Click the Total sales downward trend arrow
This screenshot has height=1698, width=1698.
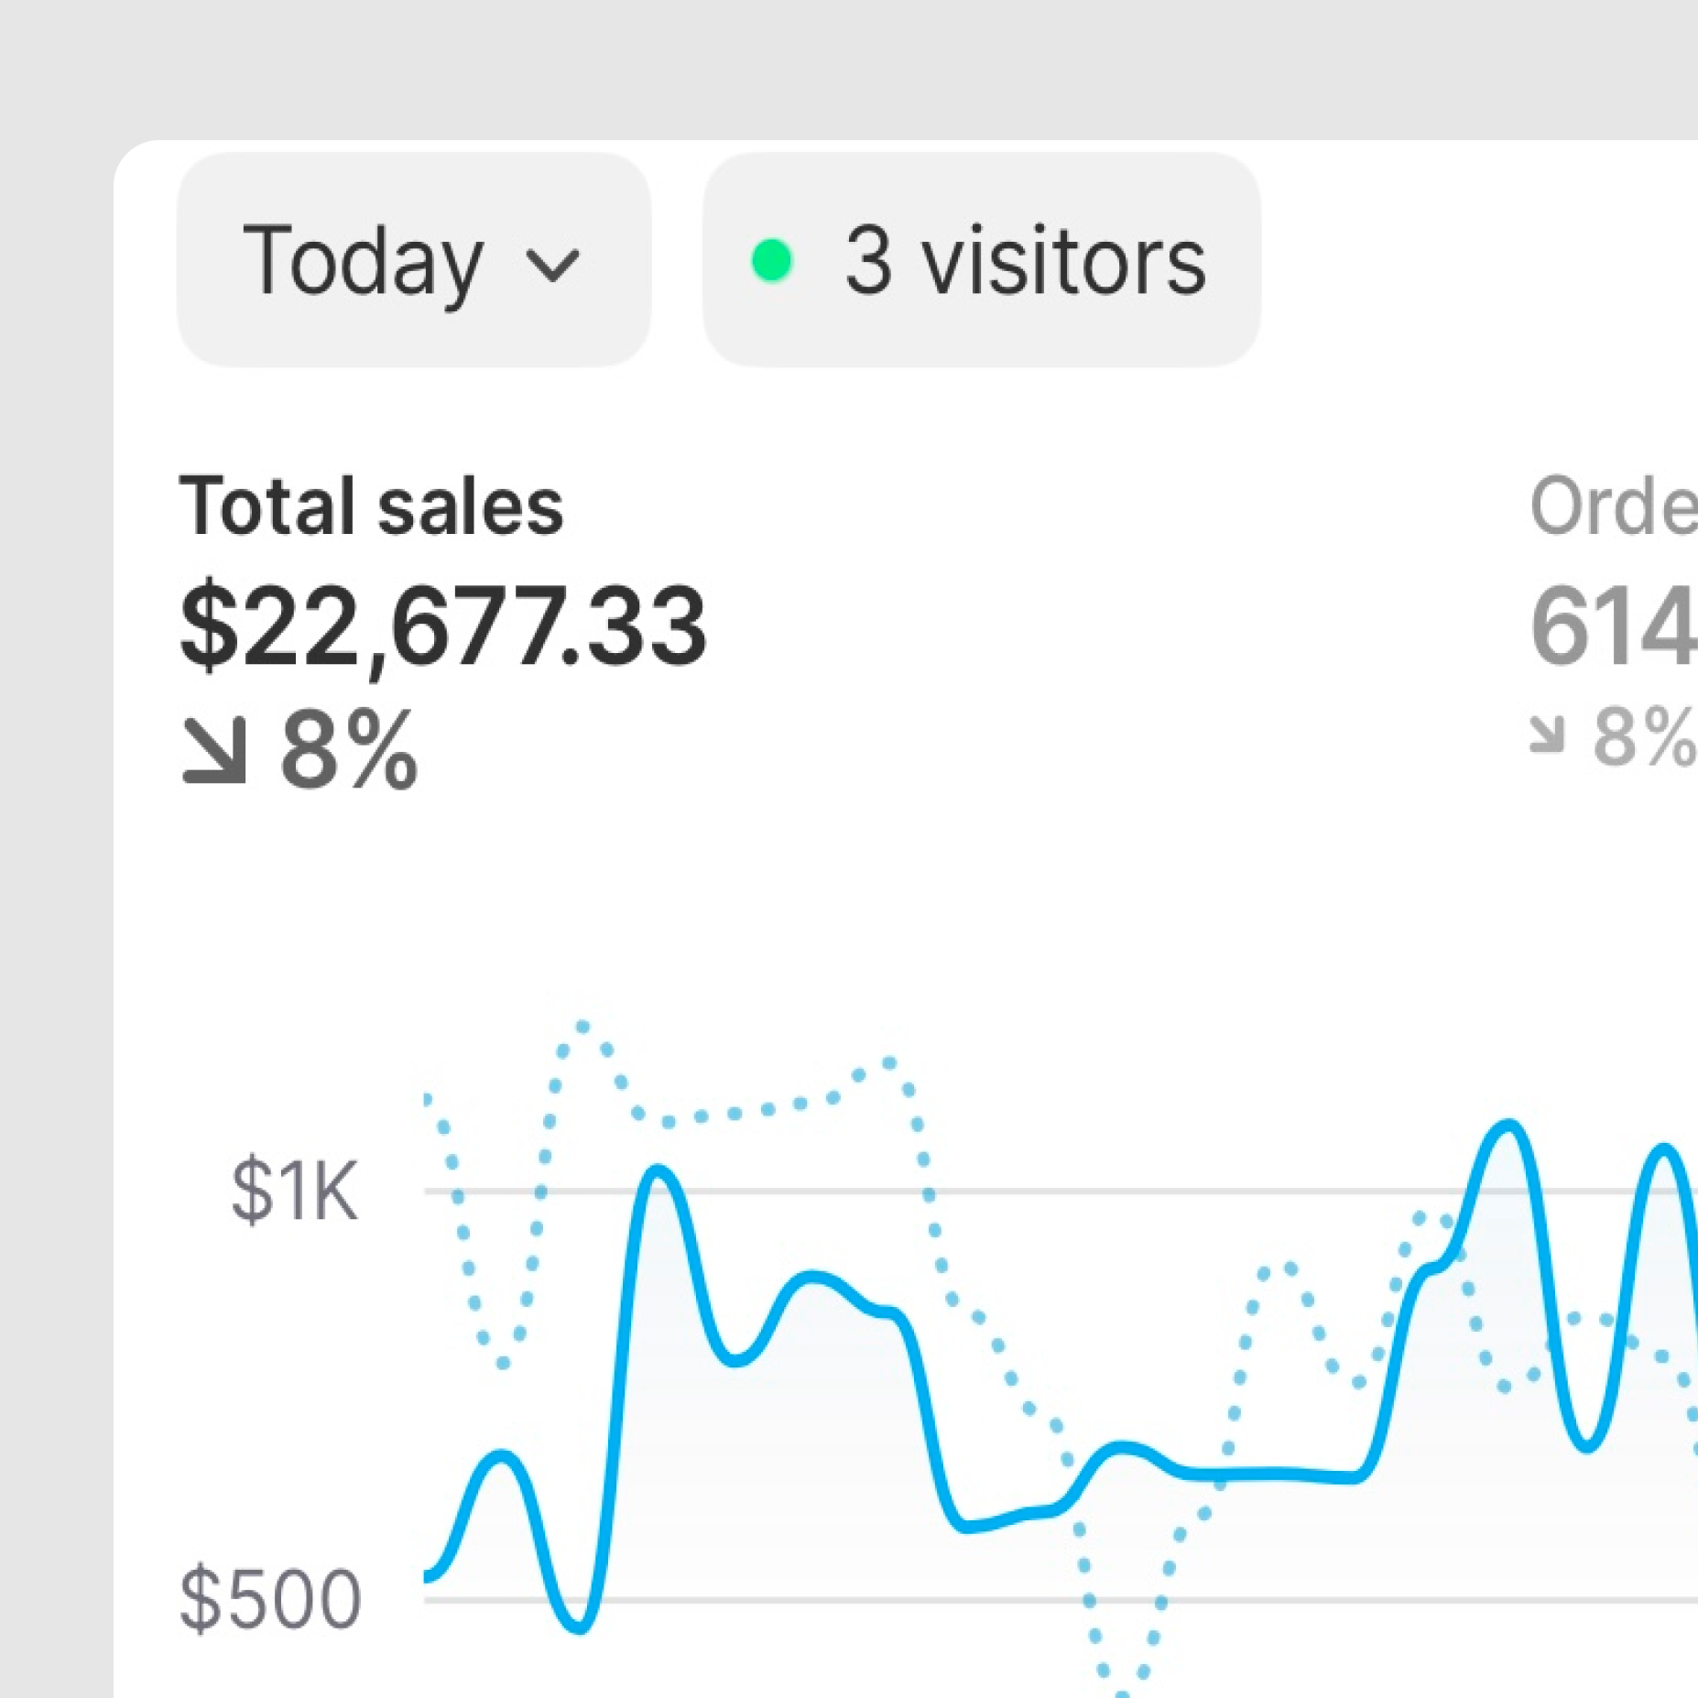point(214,751)
